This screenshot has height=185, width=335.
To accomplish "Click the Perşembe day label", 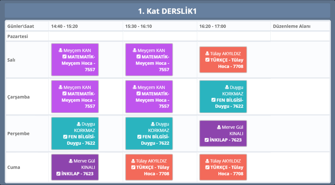I will [x=18, y=133].
